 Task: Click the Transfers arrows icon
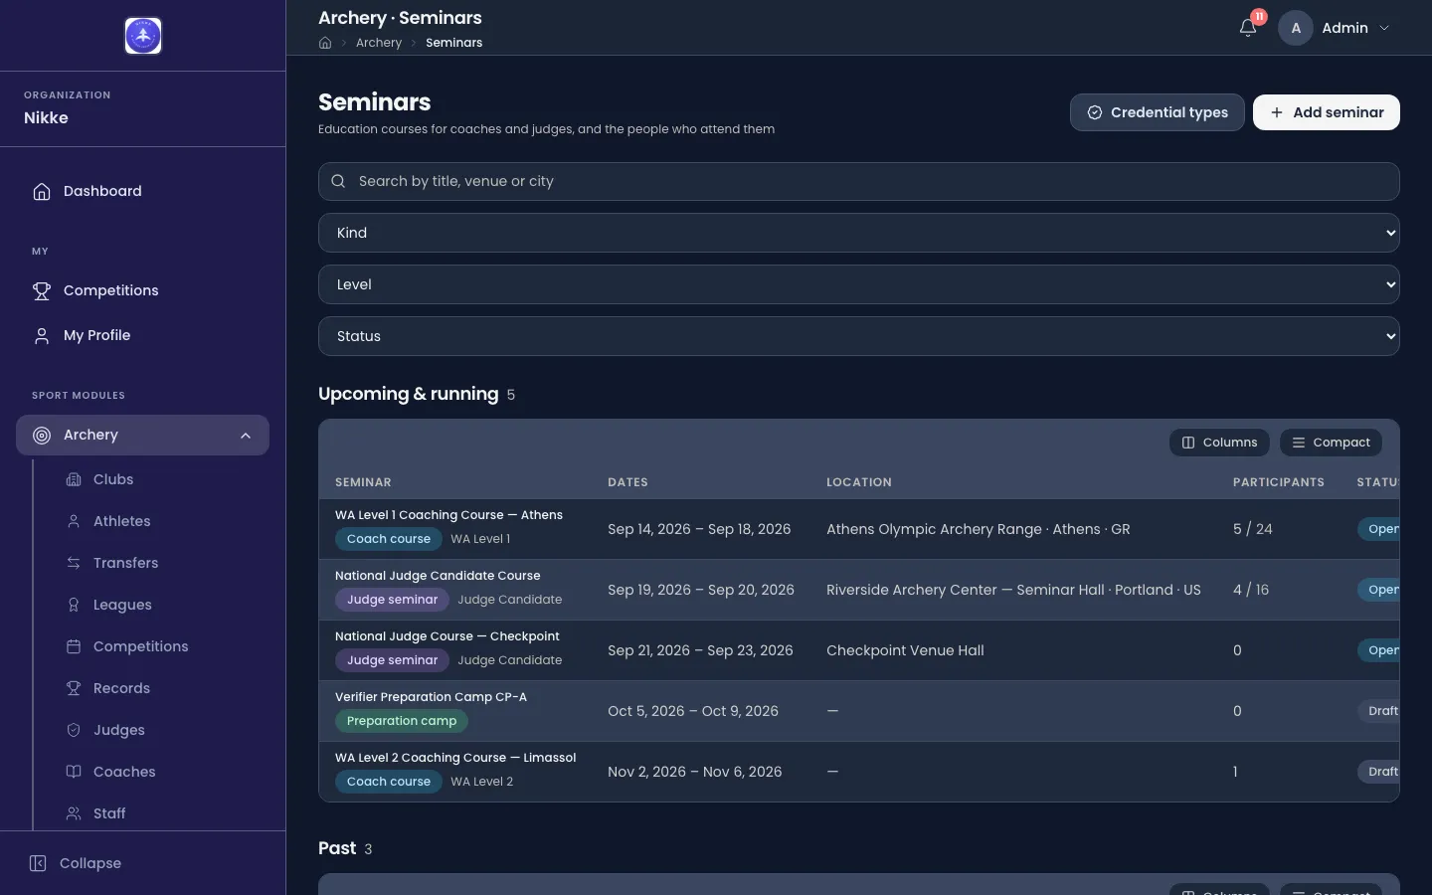click(74, 563)
